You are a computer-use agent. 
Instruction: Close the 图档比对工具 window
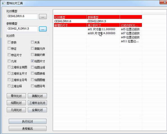point(163,2)
